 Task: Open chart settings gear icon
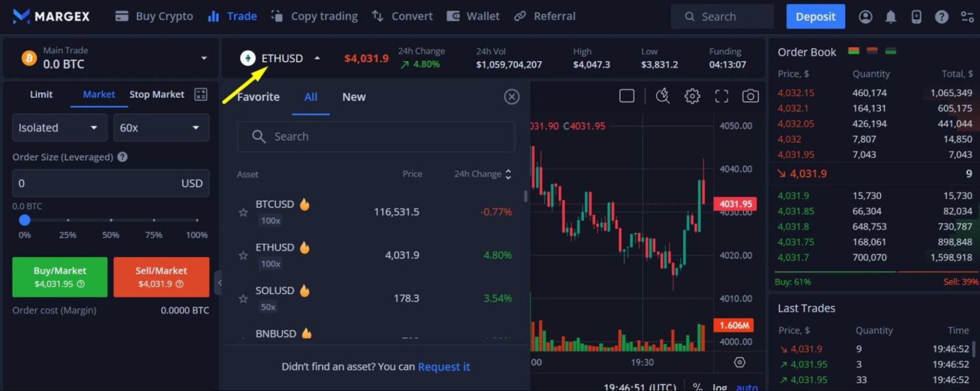pos(692,96)
